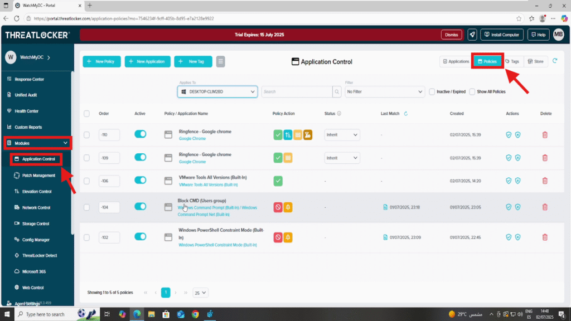Click the blue elevation icon in order -110 row
The width and height of the screenshot is (571, 321).
[x=288, y=135]
